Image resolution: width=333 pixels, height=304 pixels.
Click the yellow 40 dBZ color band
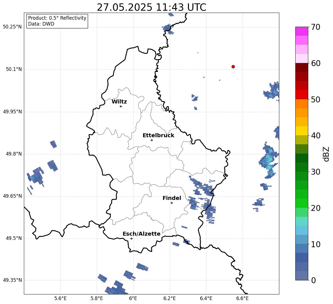[x=301, y=131]
